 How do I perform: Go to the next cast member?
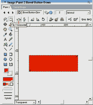[x=13, y=13]
